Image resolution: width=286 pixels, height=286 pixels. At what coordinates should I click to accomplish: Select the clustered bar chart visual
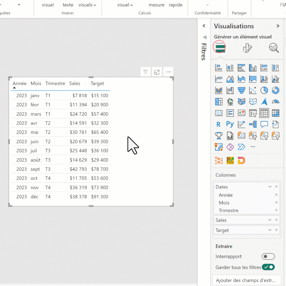(x=241, y=68)
